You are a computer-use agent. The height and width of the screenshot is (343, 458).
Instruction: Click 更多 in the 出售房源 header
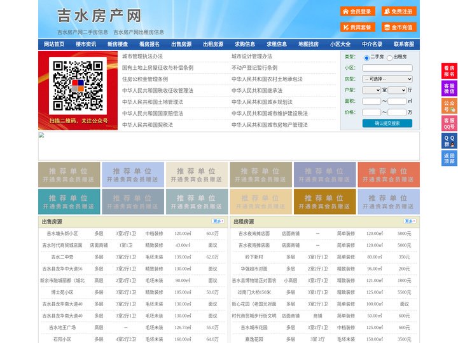218,222
